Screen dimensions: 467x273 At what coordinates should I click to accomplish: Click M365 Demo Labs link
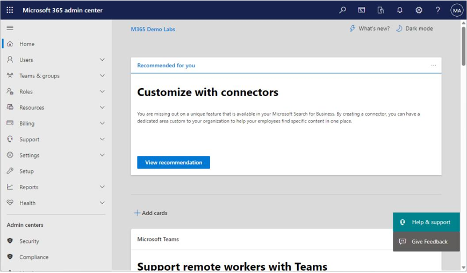tap(153, 29)
